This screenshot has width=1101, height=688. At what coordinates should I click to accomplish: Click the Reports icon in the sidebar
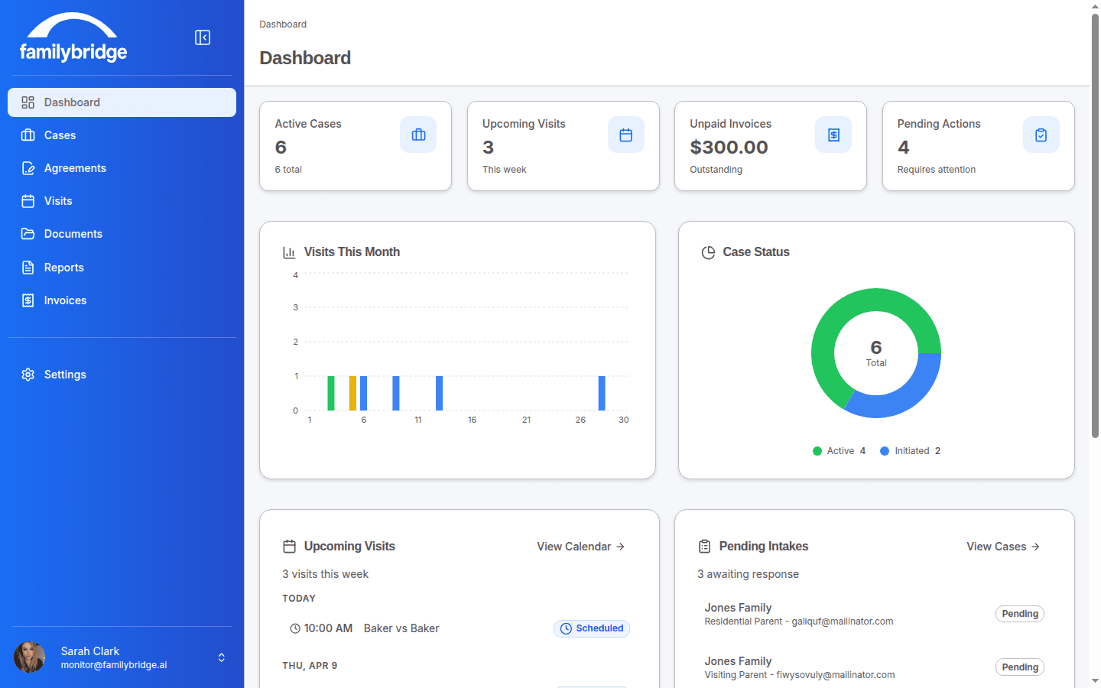click(x=28, y=267)
